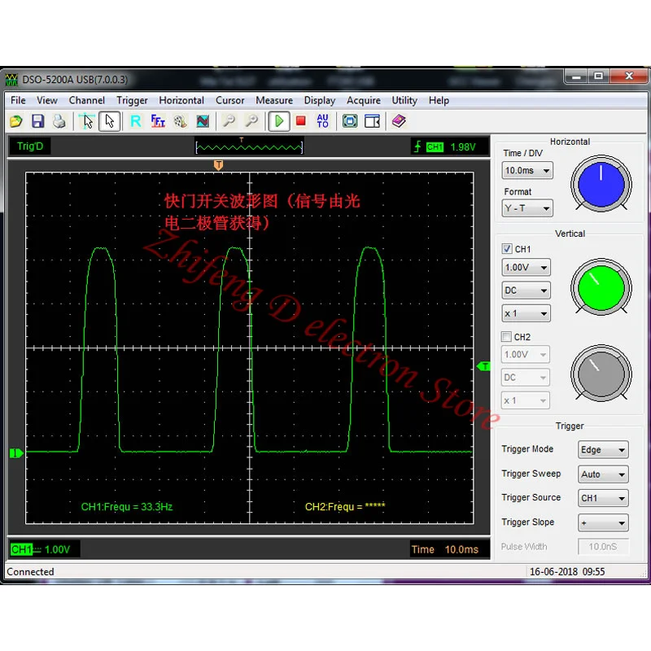Click the 16-06-2018 09:55 date in status bar
Image resolution: width=651 pixels, height=651 pixels.
[567, 572]
